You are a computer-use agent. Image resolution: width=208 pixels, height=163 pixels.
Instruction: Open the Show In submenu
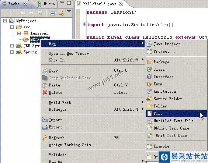coord(93,60)
